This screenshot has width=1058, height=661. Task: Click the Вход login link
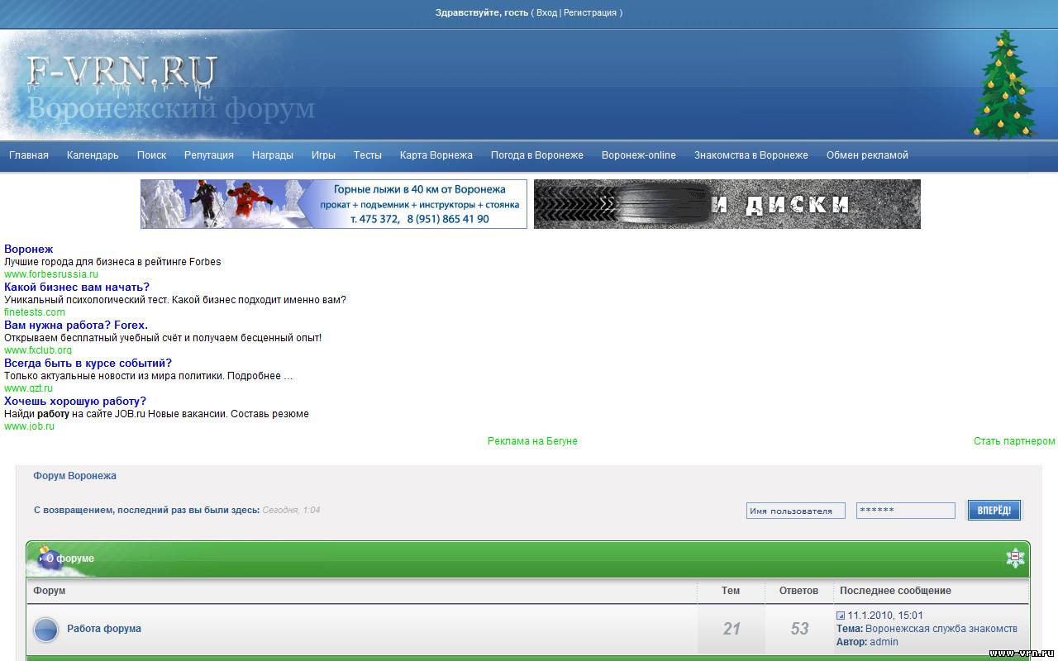tap(546, 13)
